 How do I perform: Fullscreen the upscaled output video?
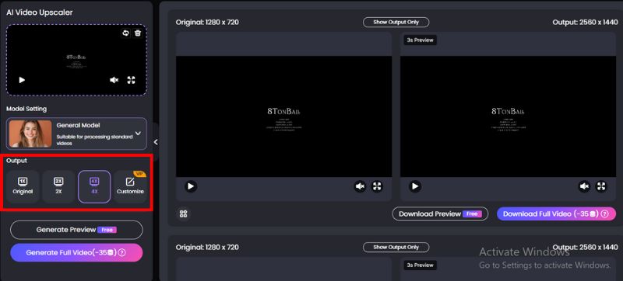tap(601, 186)
